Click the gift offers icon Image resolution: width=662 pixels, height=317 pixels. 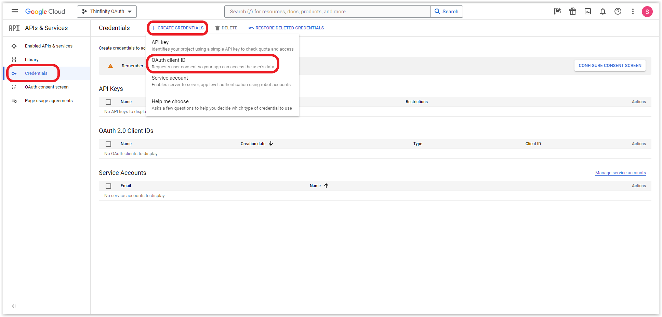point(573,11)
